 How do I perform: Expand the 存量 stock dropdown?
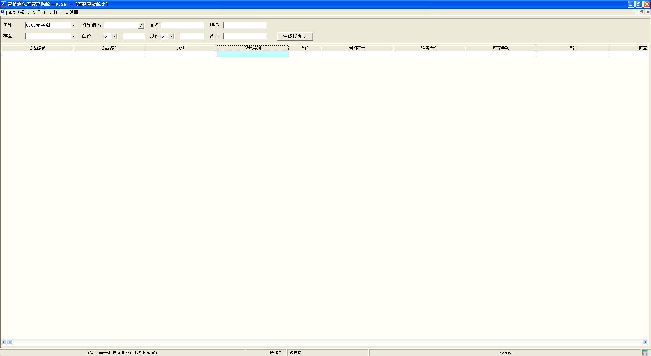pyautogui.click(x=73, y=36)
